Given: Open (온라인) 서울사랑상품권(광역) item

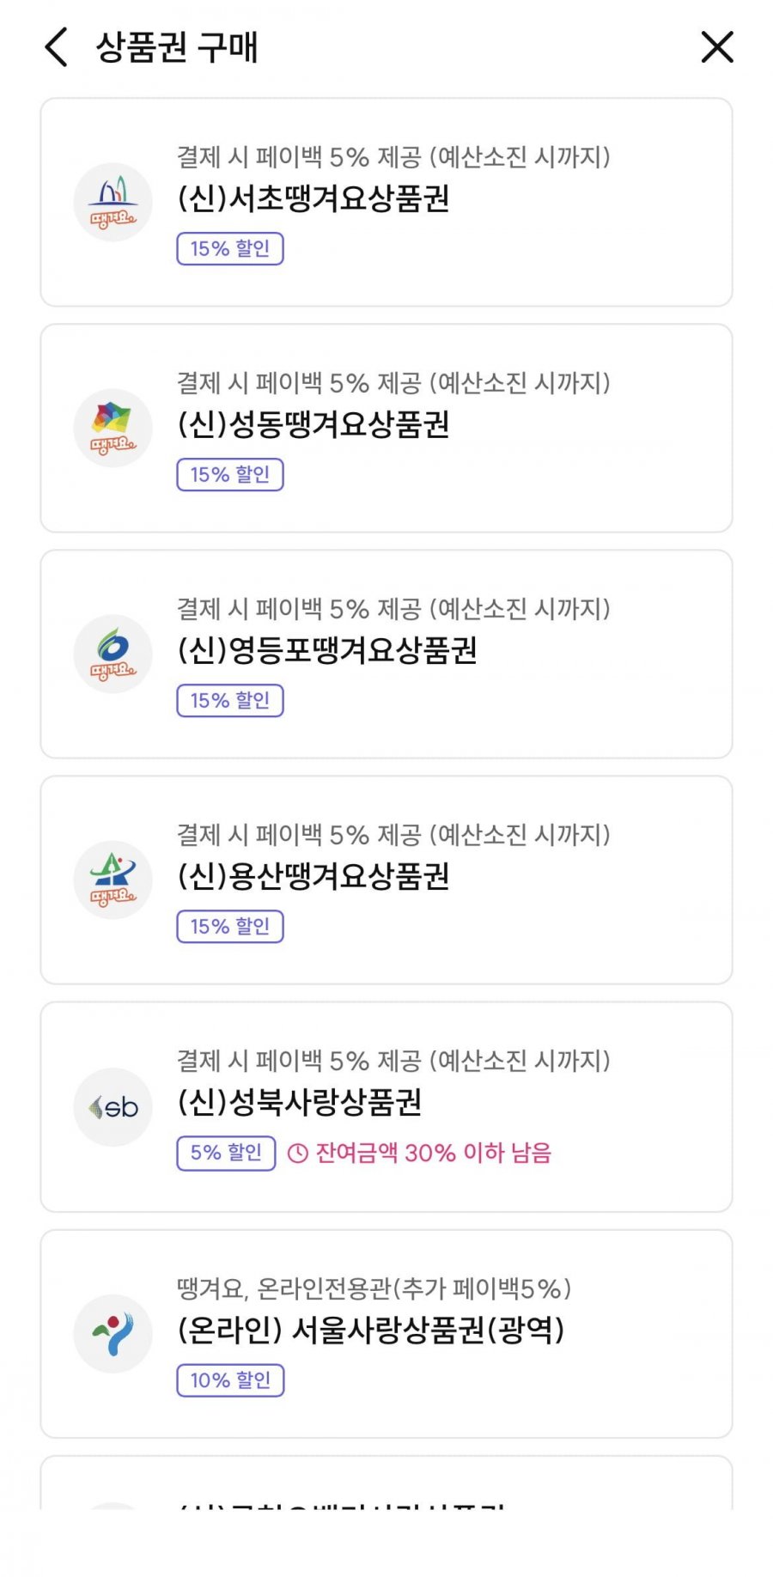Looking at the screenshot, I should pyautogui.click(x=386, y=1334).
